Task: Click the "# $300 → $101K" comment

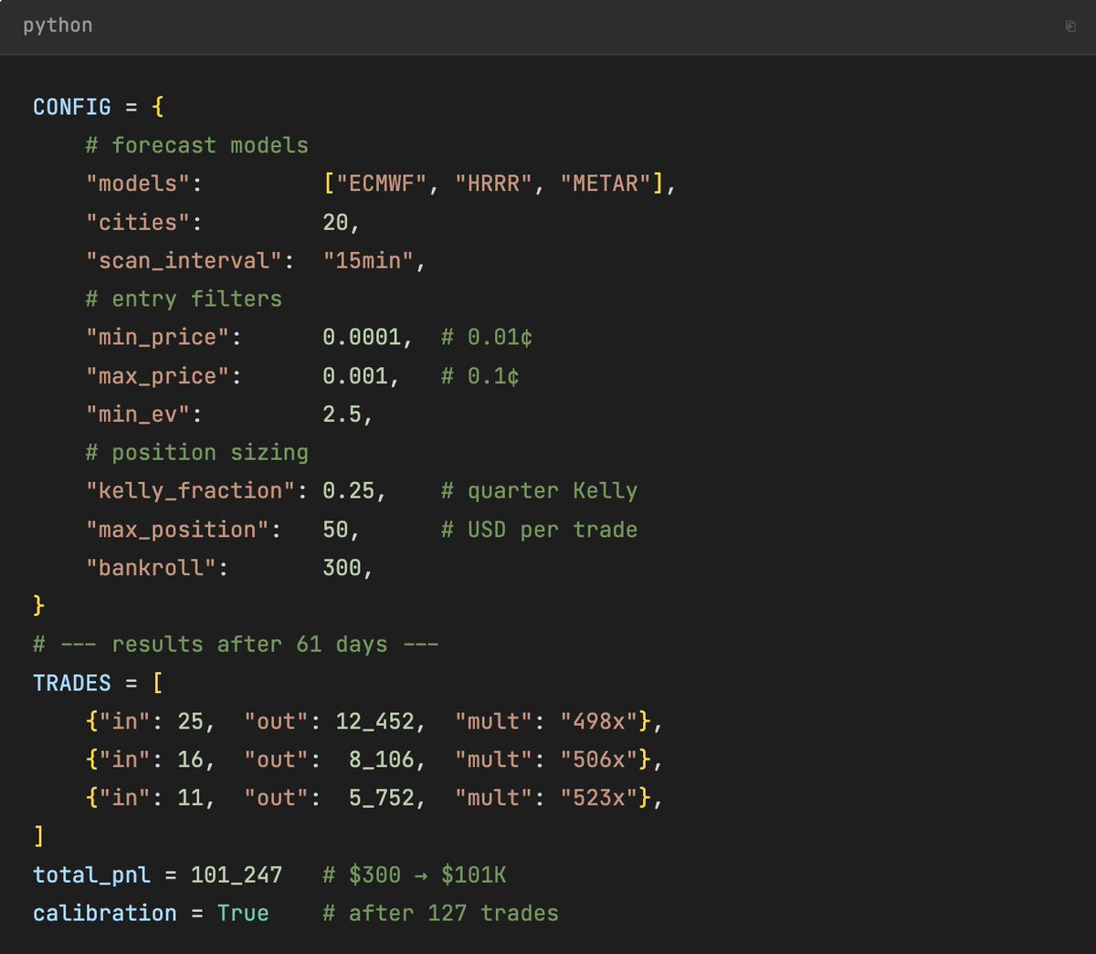Action: click(x=415, y=875)
